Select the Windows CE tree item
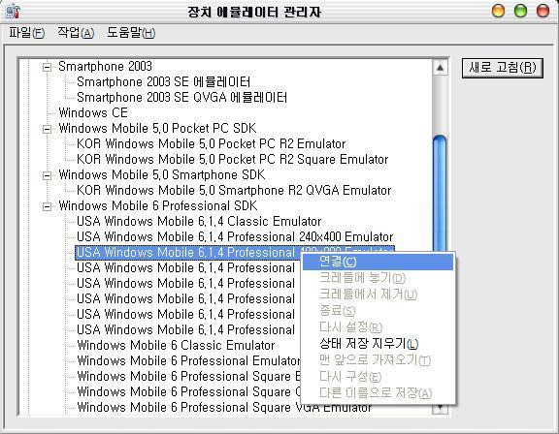Screen dimensions: 559x434 point(93,113)
